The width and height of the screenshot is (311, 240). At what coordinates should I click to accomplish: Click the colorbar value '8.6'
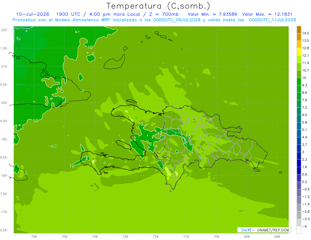click(305, 93)
